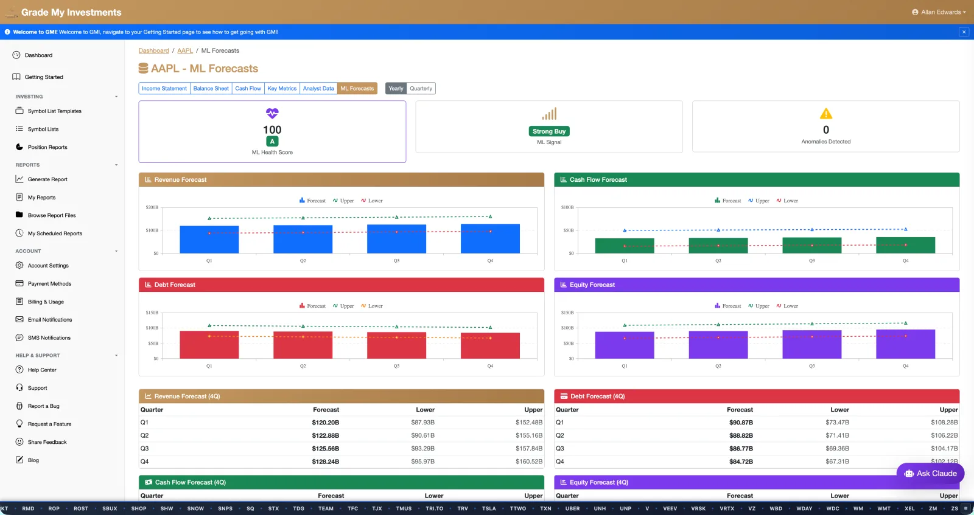Switch to Analyst Data tab
Viewport: 974px width, 515px height.
tap(318, 88)
